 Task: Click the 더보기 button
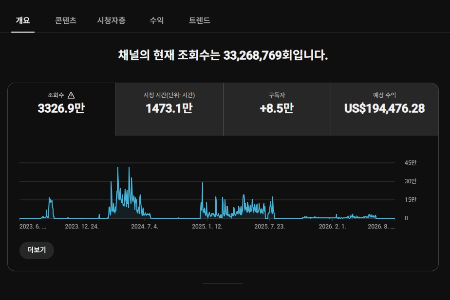[x=37, y=250]
